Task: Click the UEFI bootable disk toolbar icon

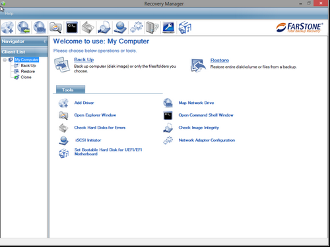Action: pos(185,28)
